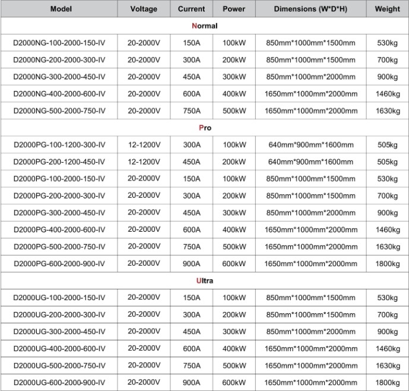The width and height of the screenshot is (409, 391).
Task: Click the 640mm*900mm*1600mm dimensions for D2000PG-200-1200-450-IV
Action: [x=310, y=162]
